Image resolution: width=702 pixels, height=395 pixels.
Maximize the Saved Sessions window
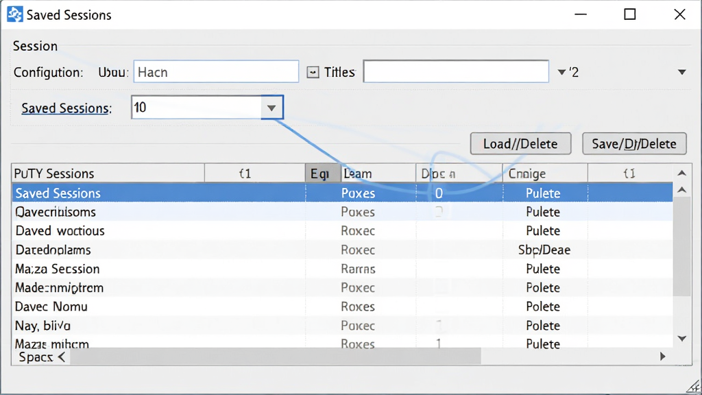(630, 14)
